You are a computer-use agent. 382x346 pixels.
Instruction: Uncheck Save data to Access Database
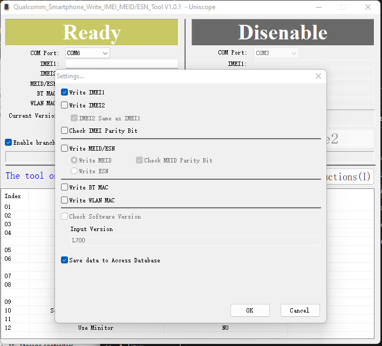point(64,260)
